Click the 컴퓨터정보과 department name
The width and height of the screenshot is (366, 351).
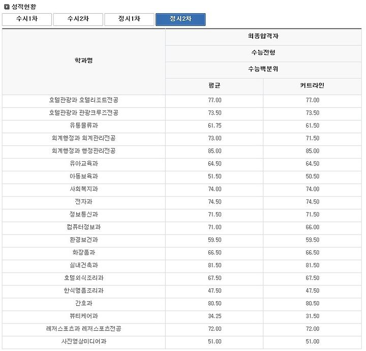point(83,227)
